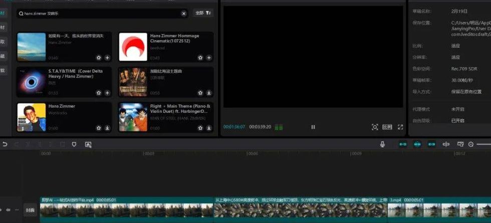Download the Flight + Main Theme track

point(209,128)
